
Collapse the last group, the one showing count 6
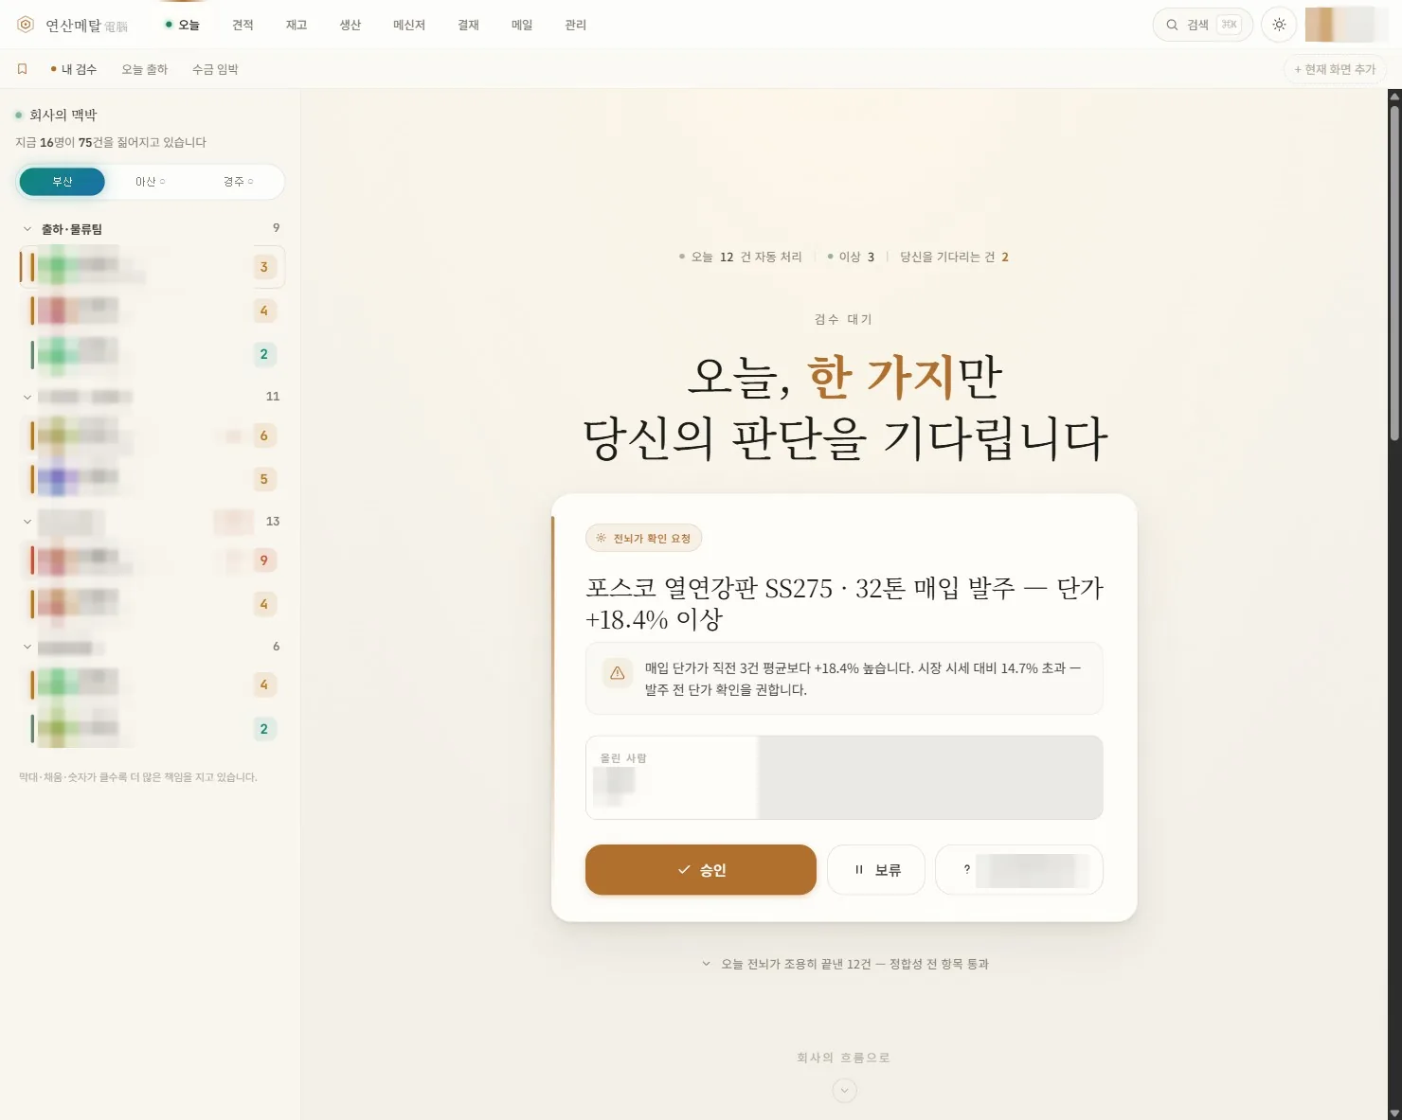click(x=27, y=647)
